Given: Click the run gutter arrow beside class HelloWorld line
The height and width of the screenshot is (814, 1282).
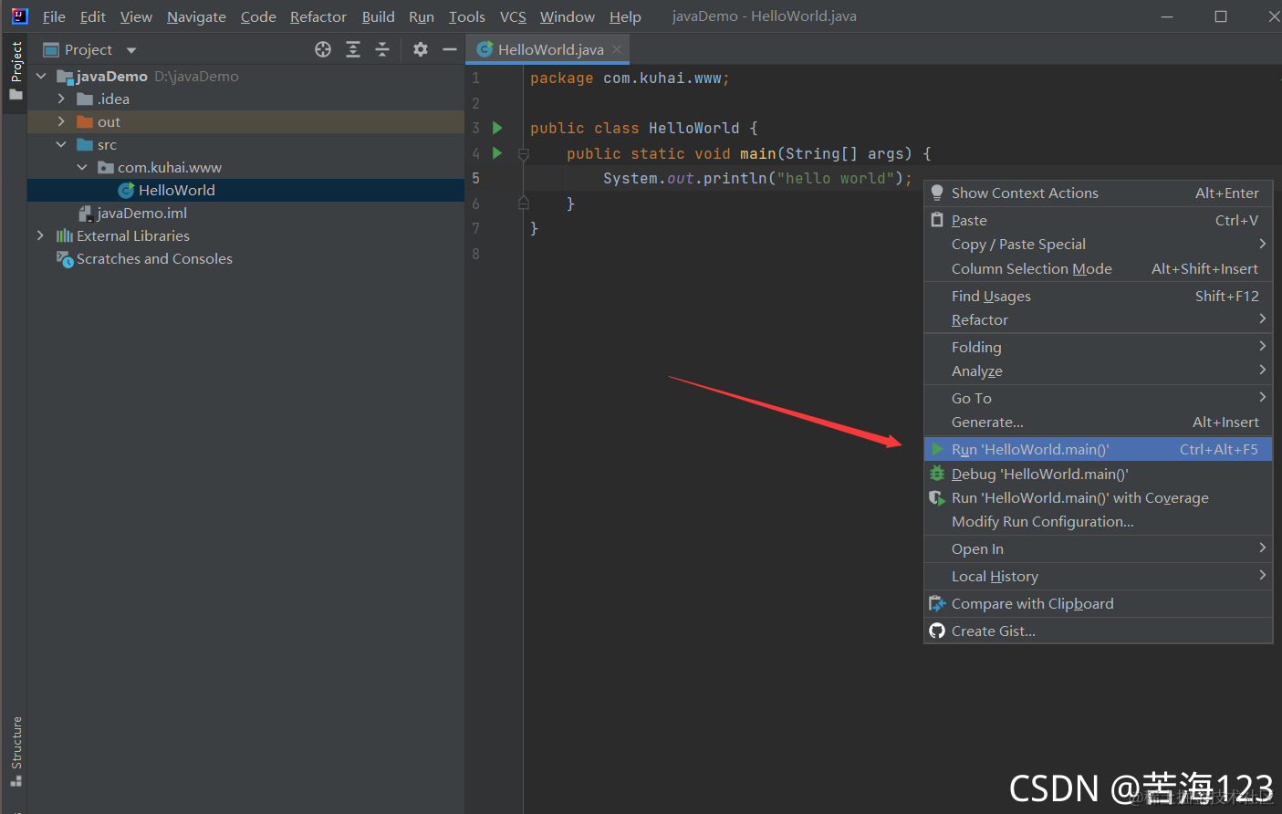Looking at the screenshot, I should click(497, 128).
